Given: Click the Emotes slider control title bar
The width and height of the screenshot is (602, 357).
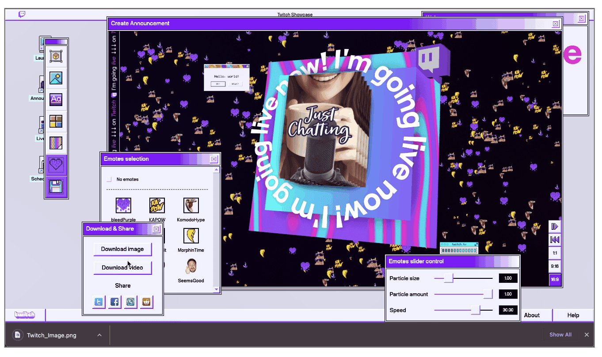Looking at the screenshot, I should [x=453, y=261].
